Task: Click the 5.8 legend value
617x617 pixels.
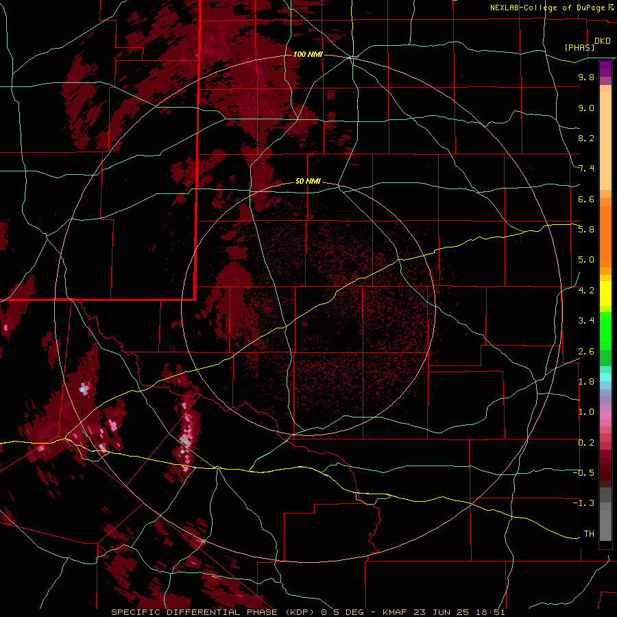Action: (586, 230)
